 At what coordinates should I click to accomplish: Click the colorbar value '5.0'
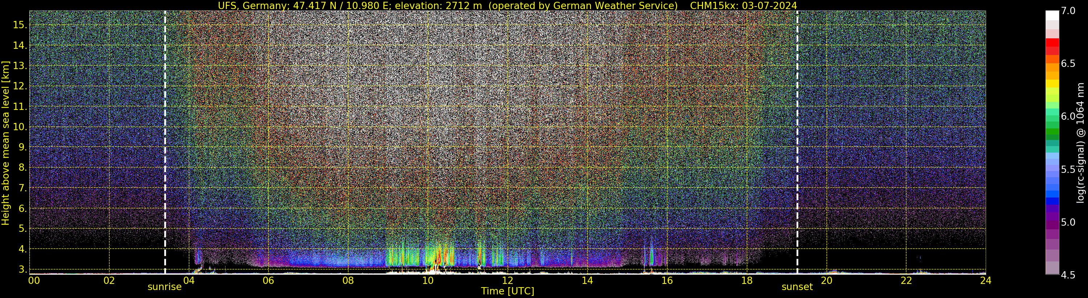pos(1068,222)
